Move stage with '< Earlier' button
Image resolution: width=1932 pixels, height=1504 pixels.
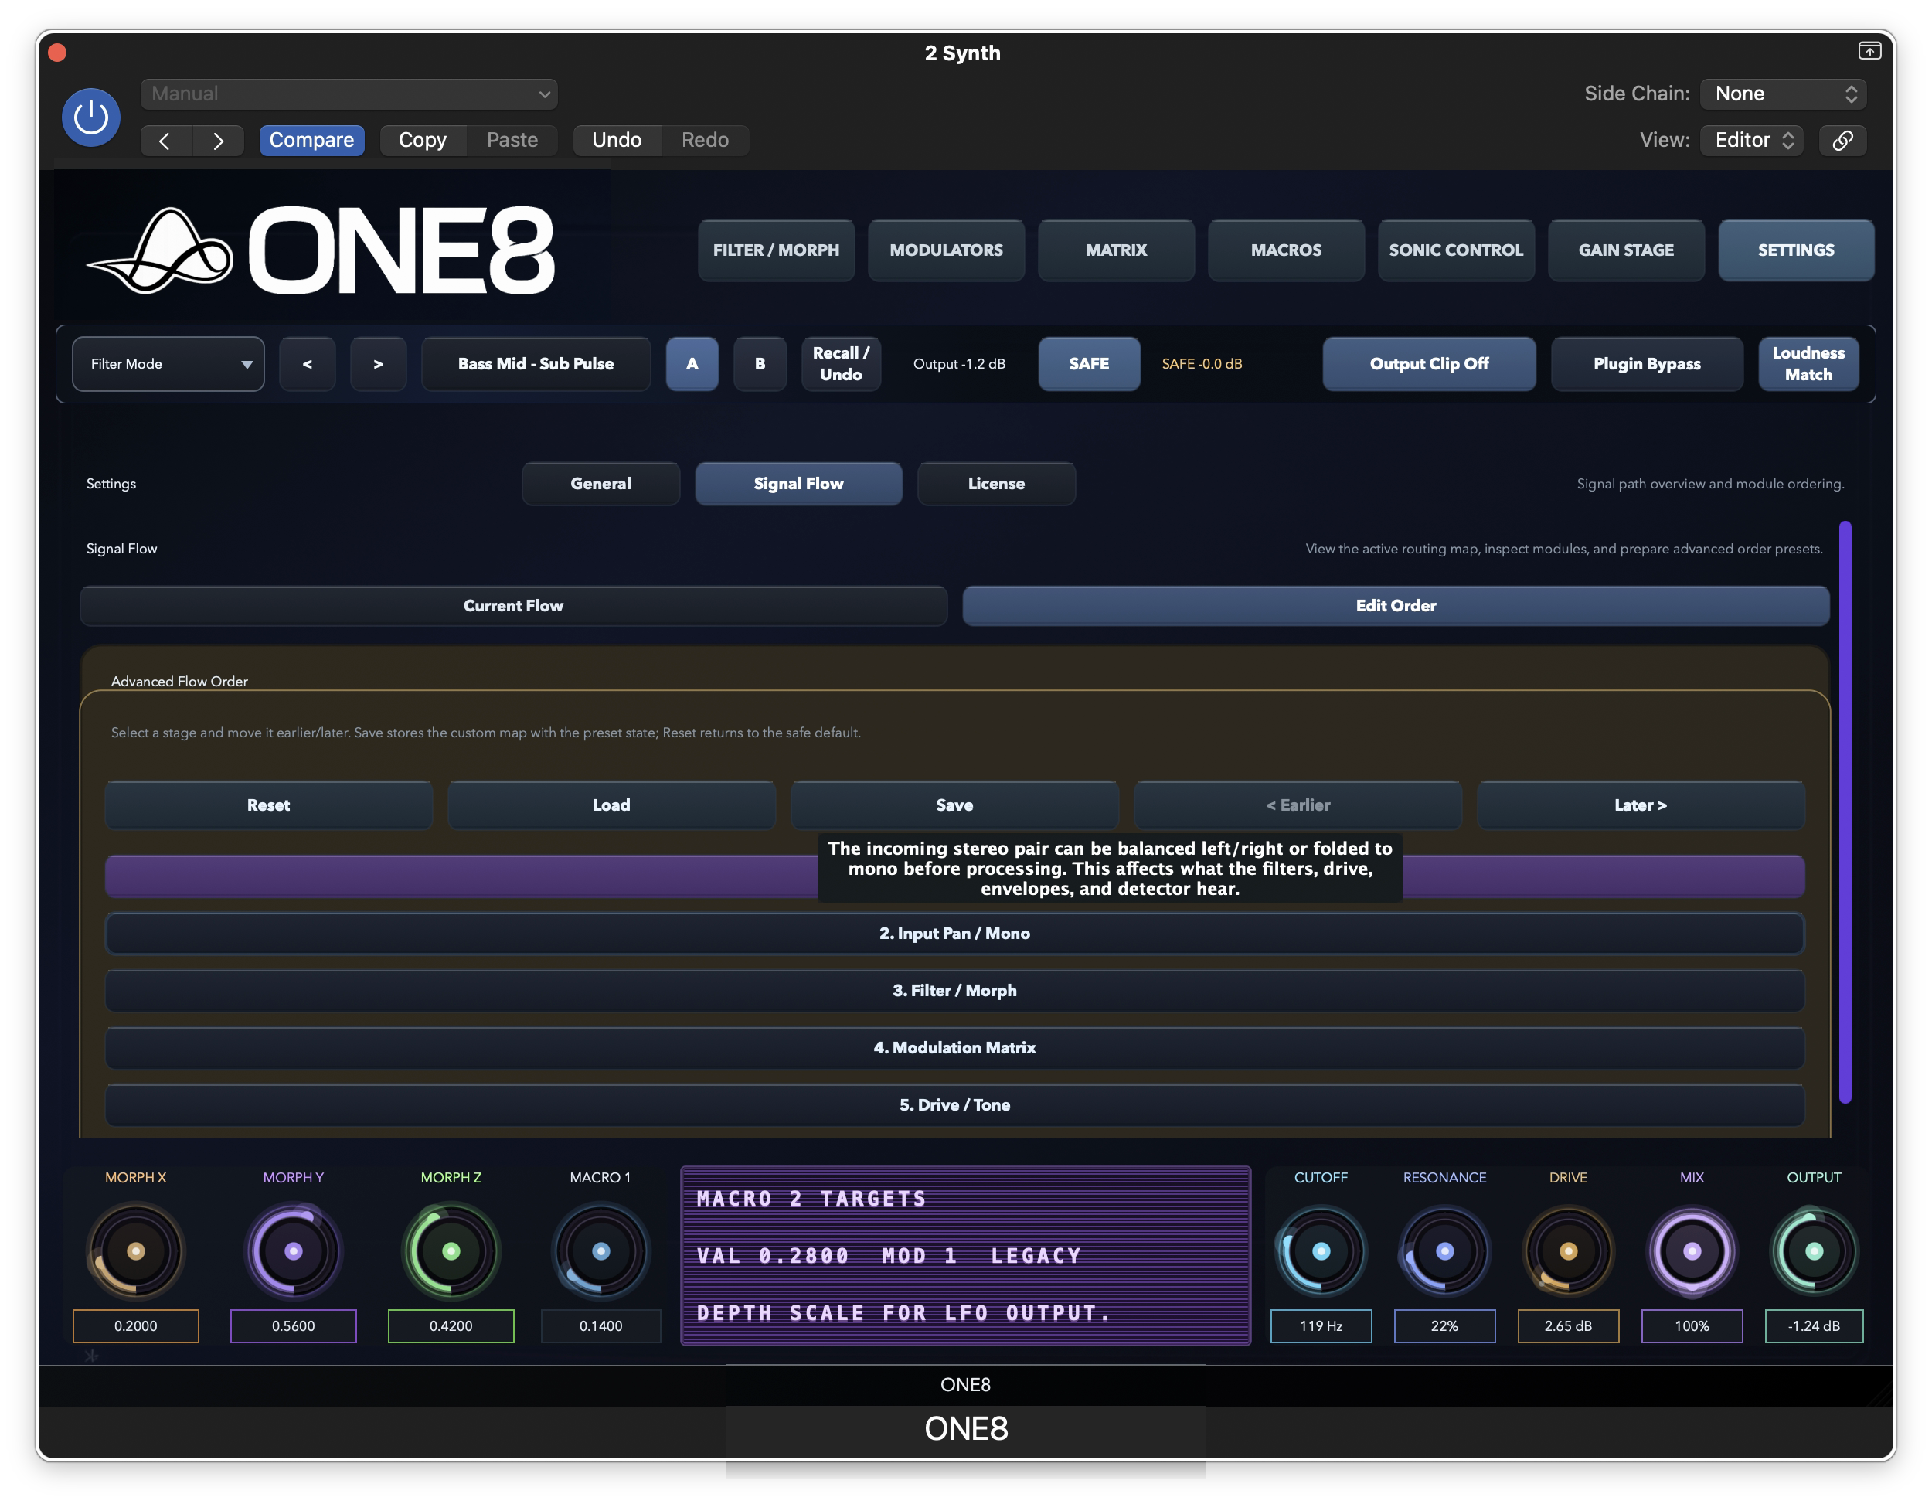point(1298,805)
